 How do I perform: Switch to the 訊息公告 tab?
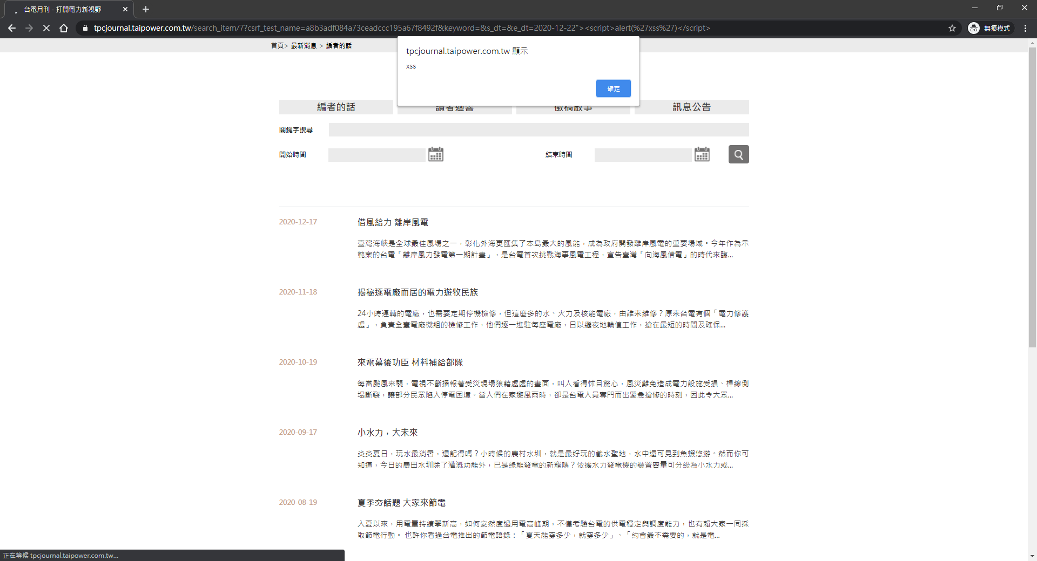pos(692,107)
